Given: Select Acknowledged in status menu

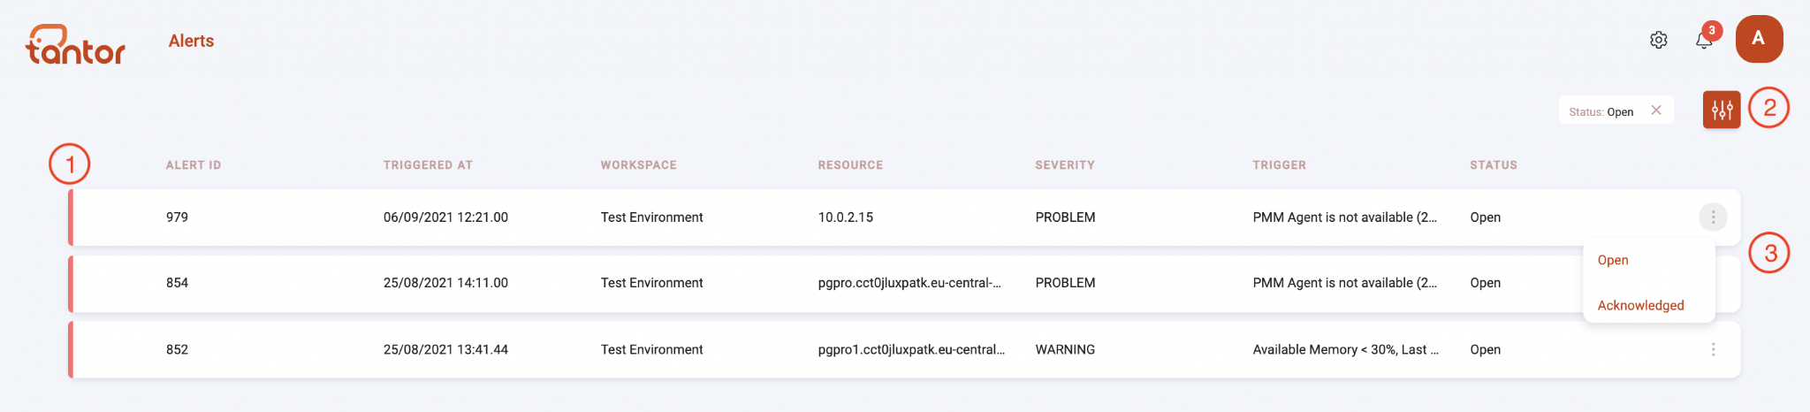Looking at the screenshot, I should pos(1640,305).
